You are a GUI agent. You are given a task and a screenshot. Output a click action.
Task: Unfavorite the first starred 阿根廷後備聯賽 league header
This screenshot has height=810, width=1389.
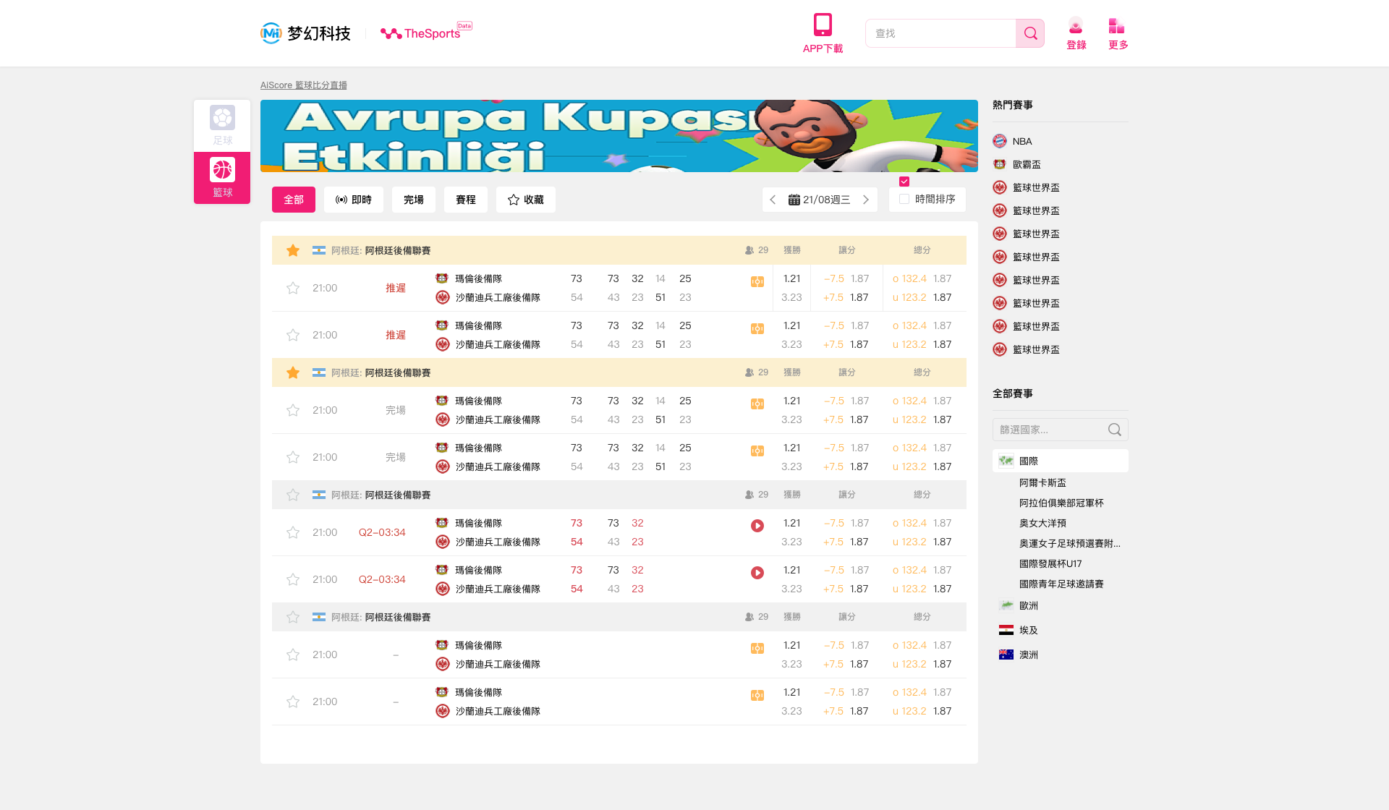tap(293, 250)
